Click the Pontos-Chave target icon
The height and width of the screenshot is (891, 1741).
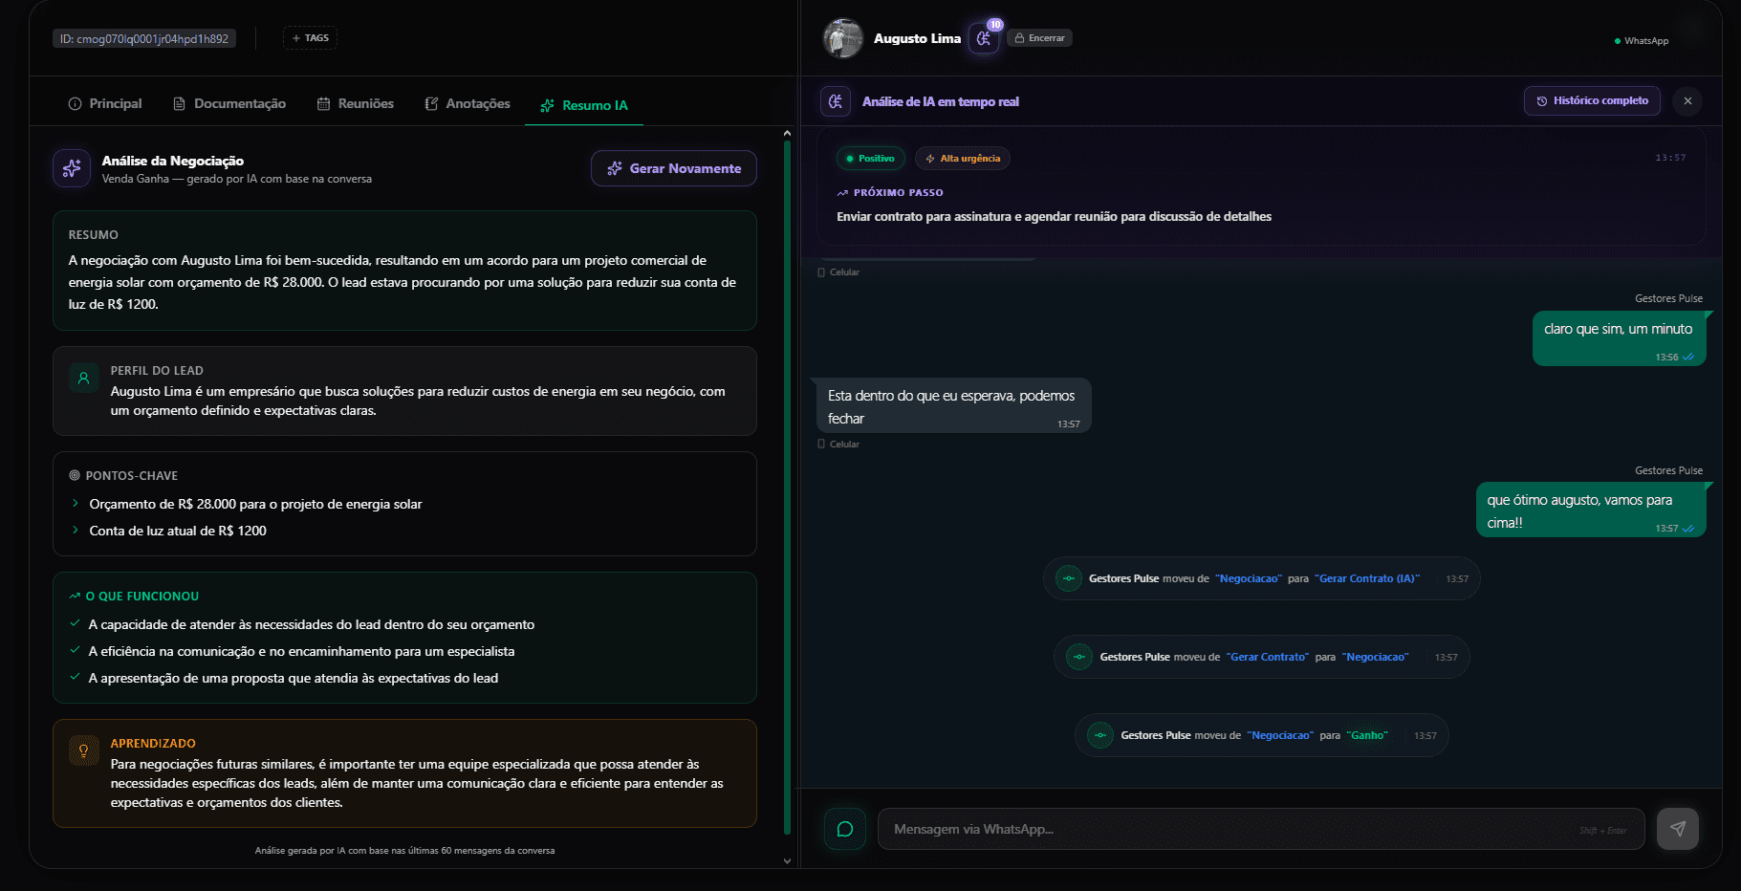(75, 475)
